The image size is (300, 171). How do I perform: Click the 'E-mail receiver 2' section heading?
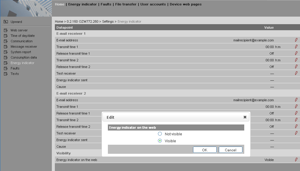click(71, 93)
